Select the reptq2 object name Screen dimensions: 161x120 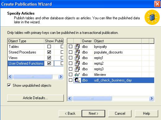tap(99, 63)
